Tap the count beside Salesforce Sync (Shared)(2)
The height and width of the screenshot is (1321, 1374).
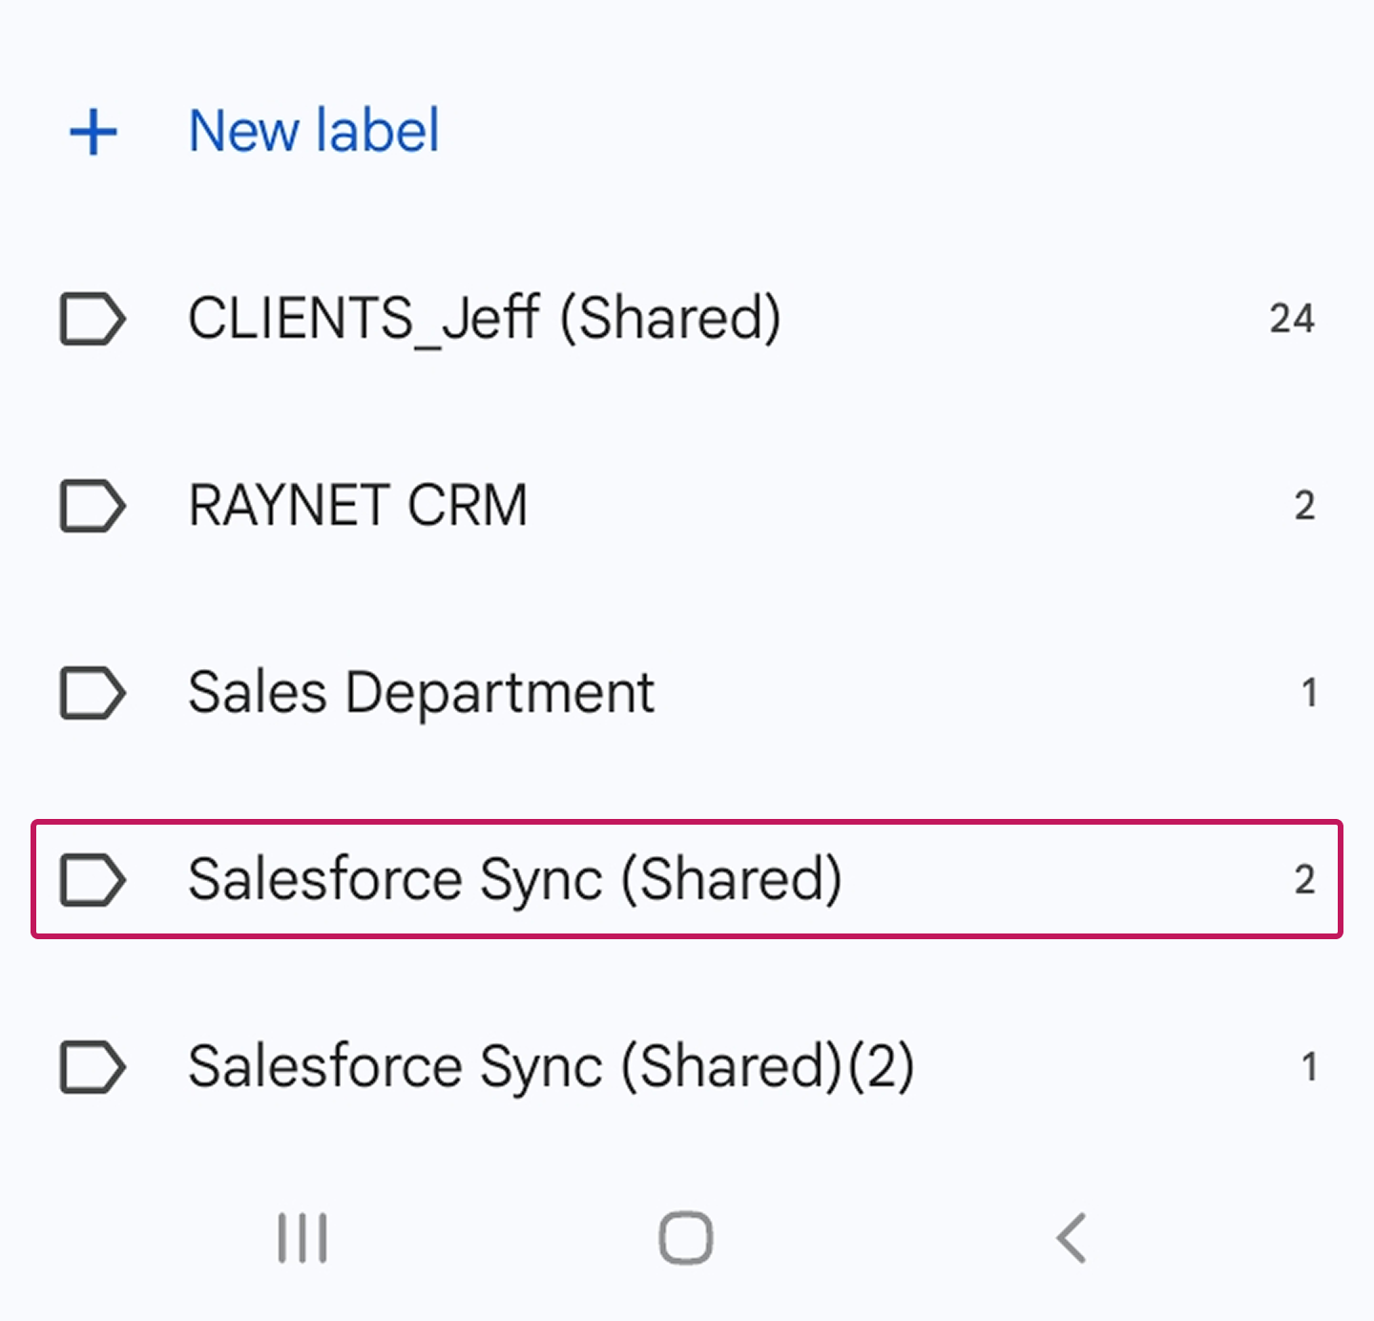1309,1067
